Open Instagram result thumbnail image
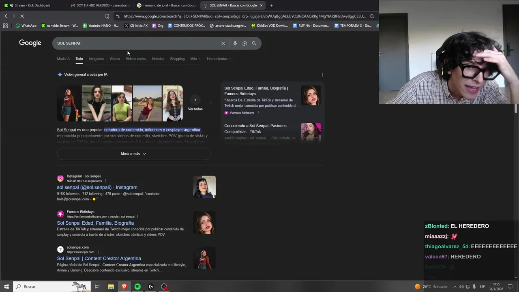This screenshot has height=292, width=519. (204, 187)
